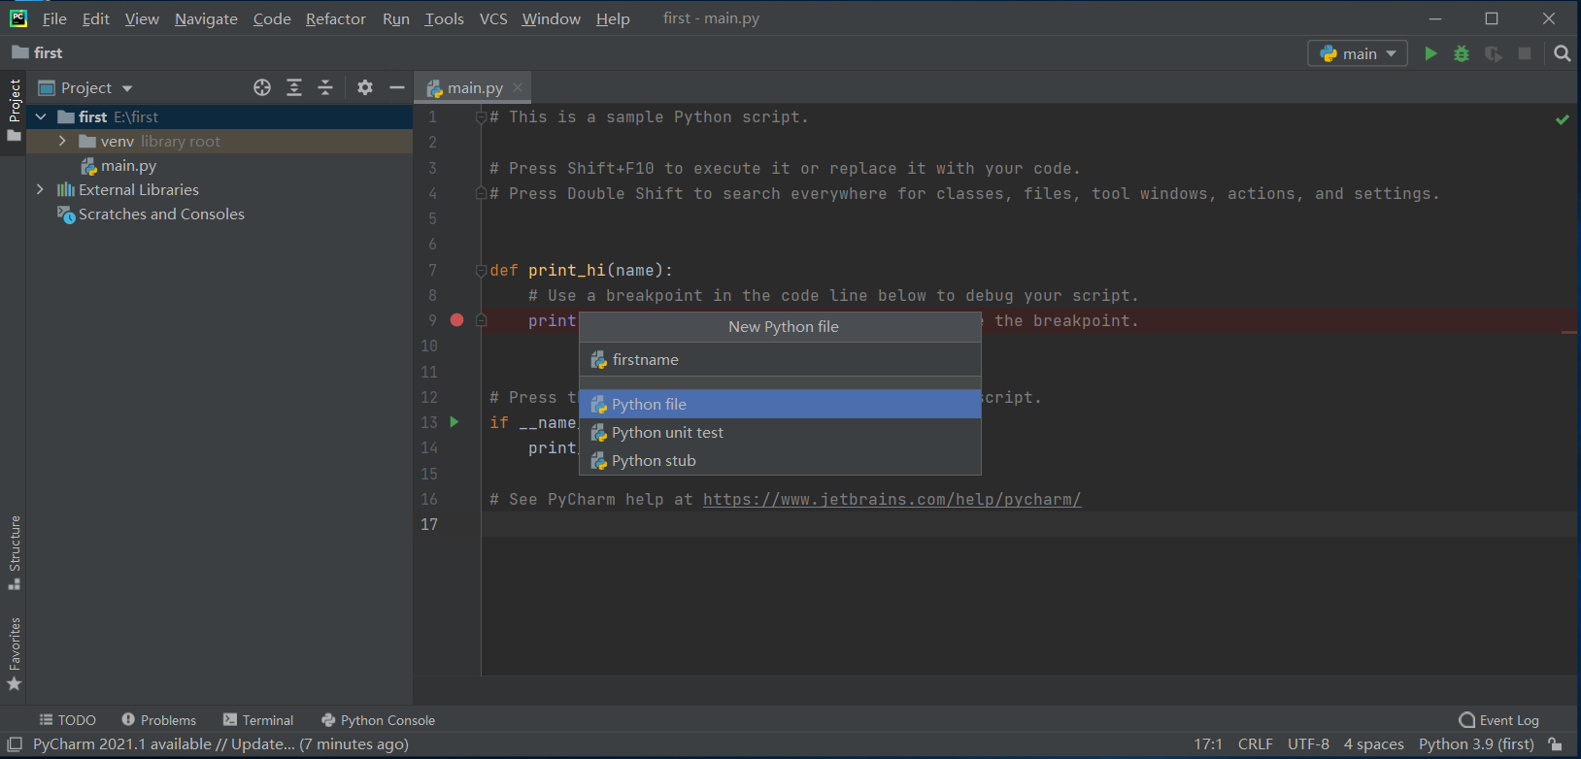Open the Favorites side tool tab
The height and width of the screenshot is (759, 1581).
[14, 654]
